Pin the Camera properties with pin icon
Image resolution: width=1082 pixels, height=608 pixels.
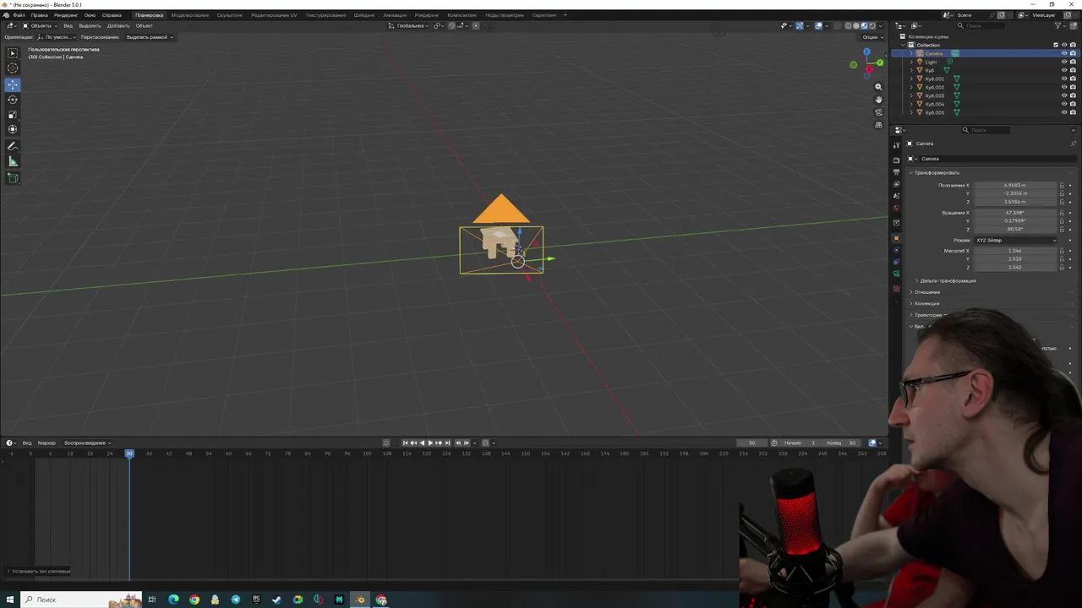coord(1074,144)
